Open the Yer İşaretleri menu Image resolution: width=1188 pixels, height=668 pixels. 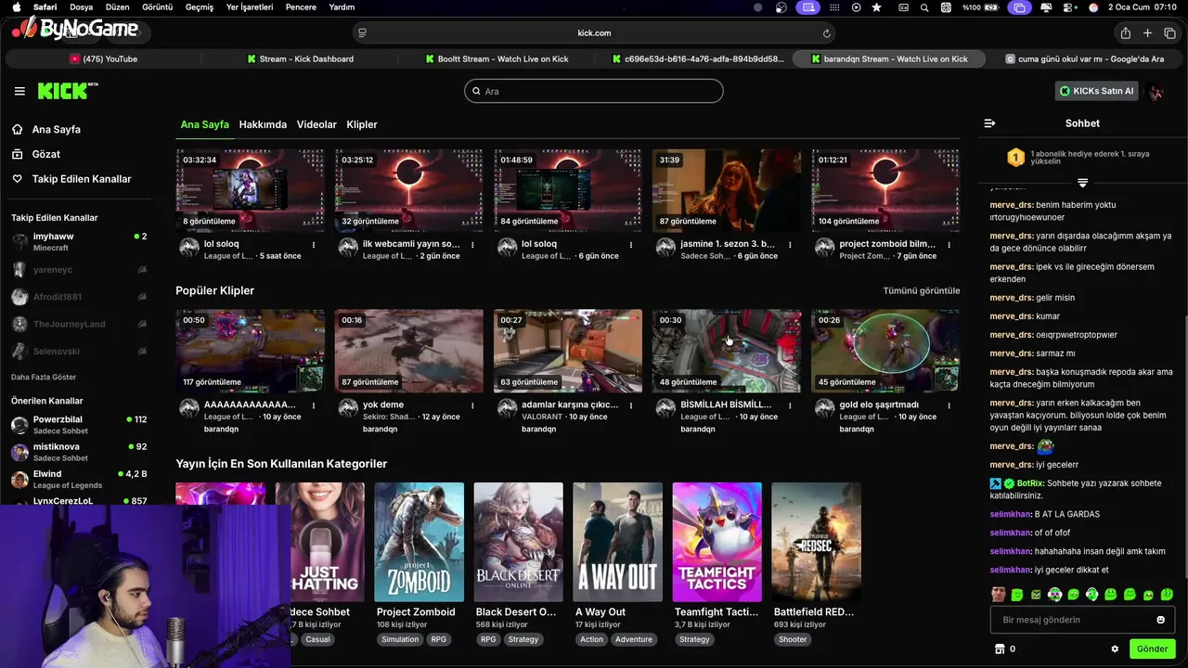(250, 7)
